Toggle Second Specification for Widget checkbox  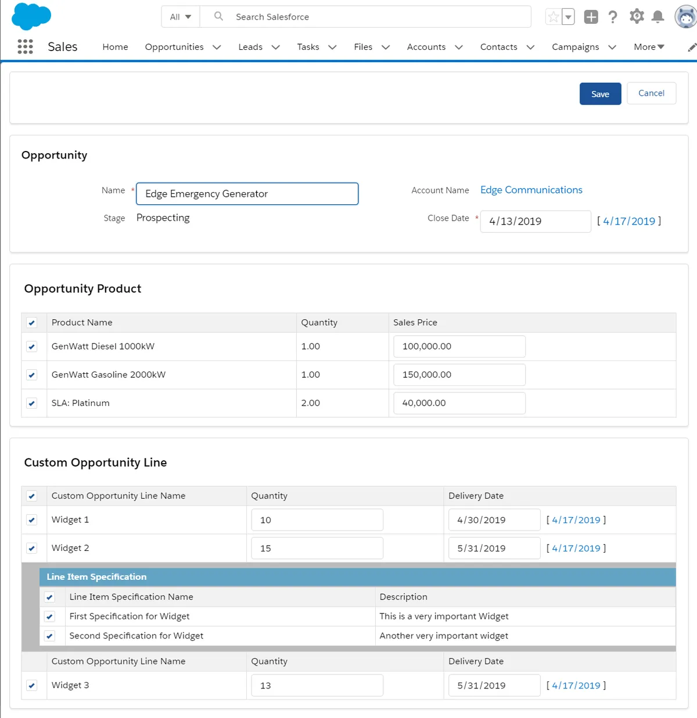pyautogui.click(x=50, y=636)
